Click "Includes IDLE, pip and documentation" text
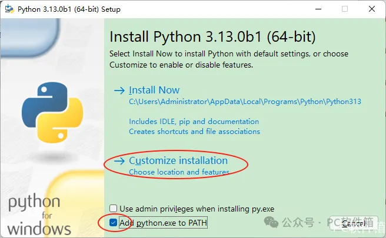 click(194, 122)
